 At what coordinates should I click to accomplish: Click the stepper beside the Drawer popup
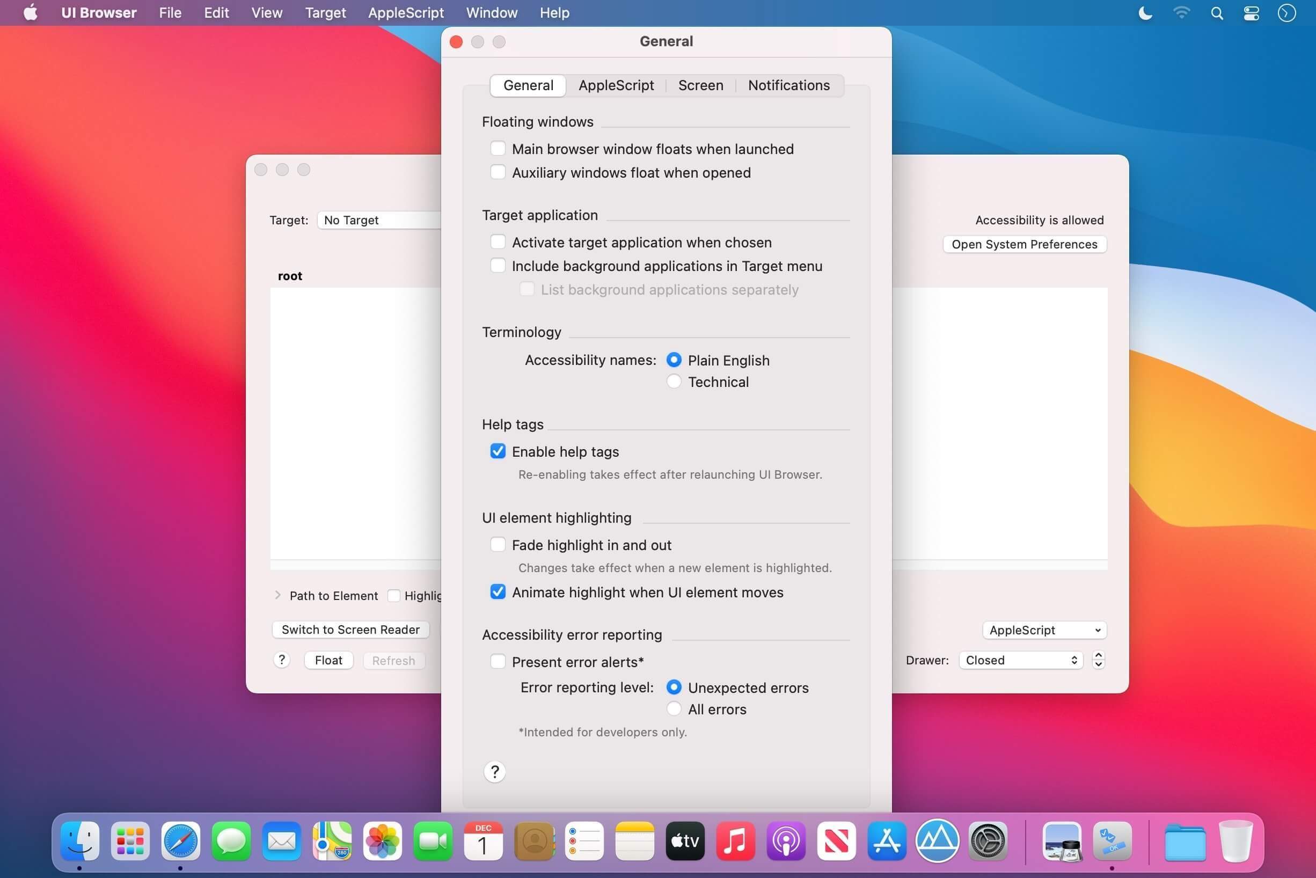[x=1099, y=660]
